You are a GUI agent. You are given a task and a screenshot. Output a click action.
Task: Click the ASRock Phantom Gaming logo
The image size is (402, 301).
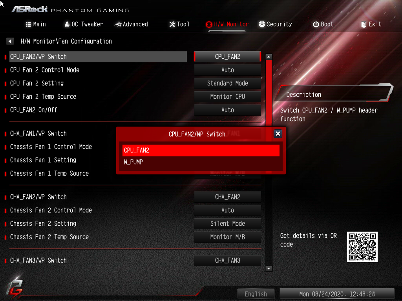pos(70,10)
